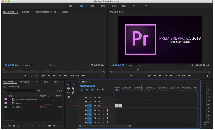Click the project thumbnail zoom slider
Image resolution: width=215 pixels, height=130 pixels.
(23, 126)
